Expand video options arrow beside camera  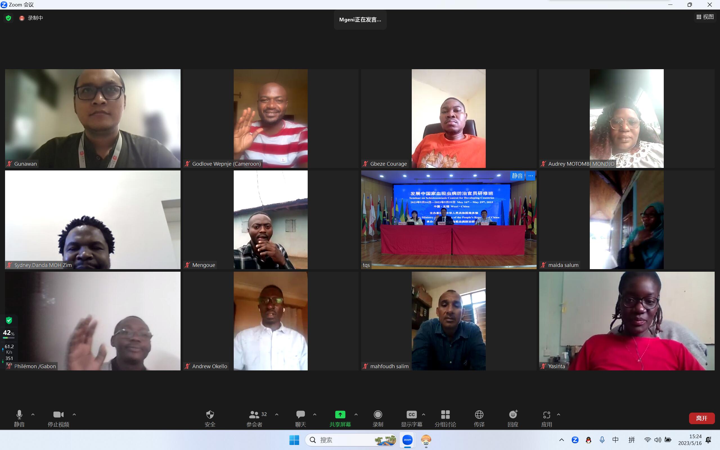74,414
